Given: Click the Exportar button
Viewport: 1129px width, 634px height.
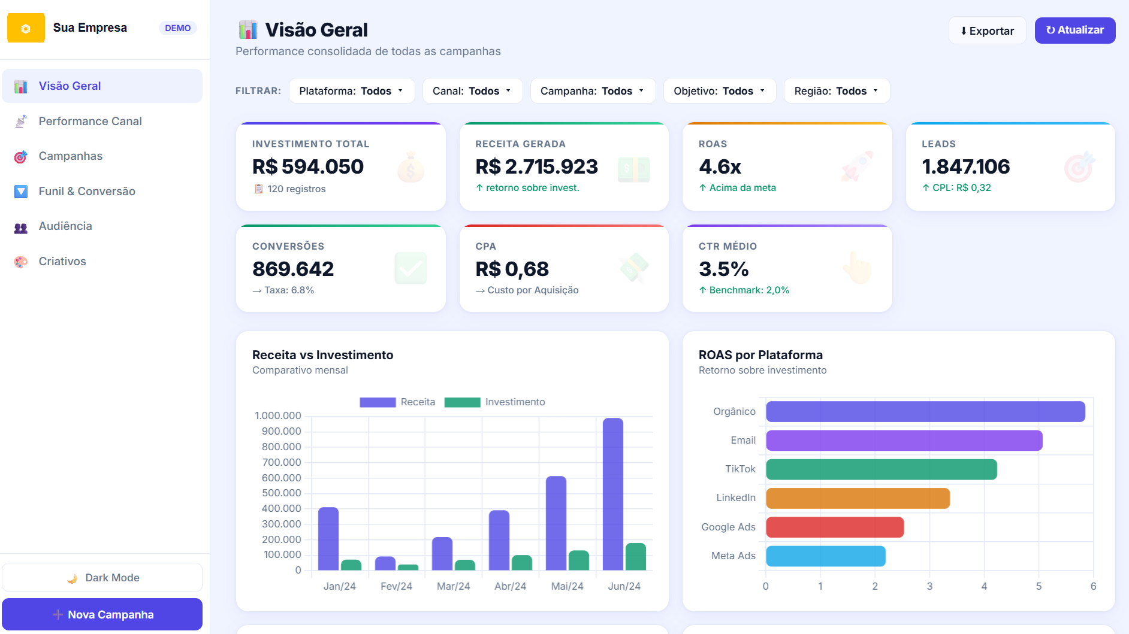Looking at the screenshot, I should click(987, 31).
